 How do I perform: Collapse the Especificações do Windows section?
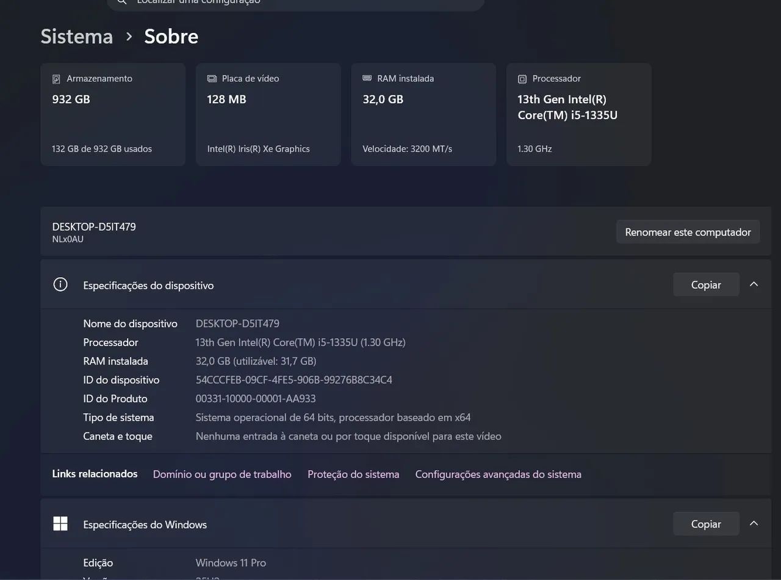click(754, 524)
